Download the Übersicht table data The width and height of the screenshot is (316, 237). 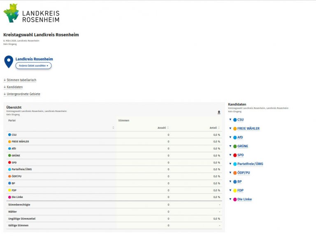[219, 112]
